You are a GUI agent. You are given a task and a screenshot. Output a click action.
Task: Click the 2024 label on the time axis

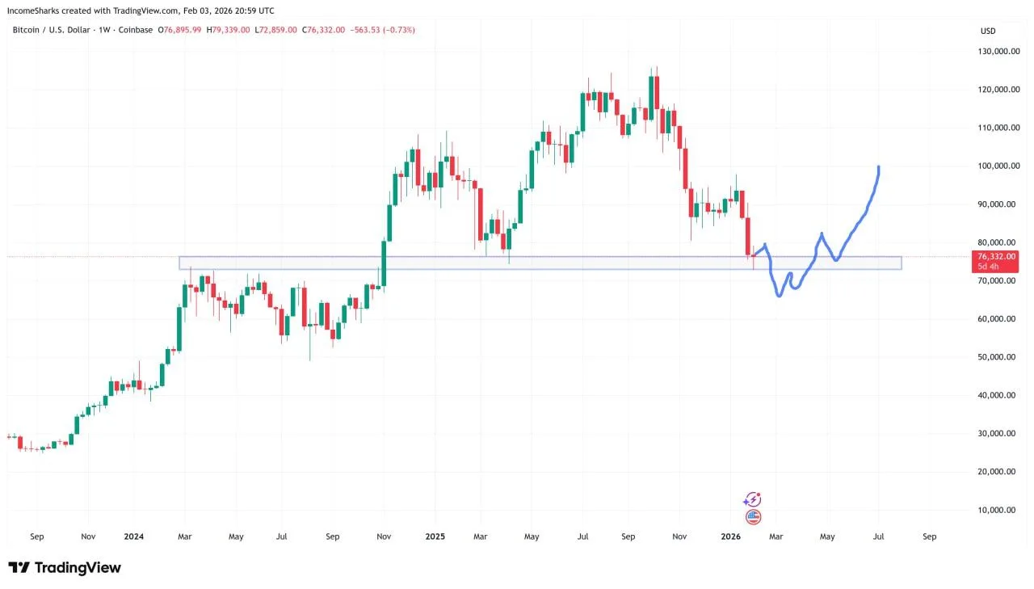[x=134, y=536]
